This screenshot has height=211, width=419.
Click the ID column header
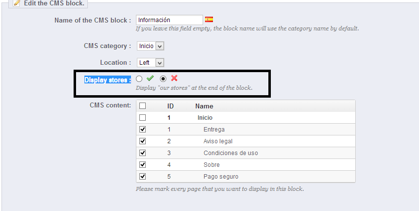[170, 106]
